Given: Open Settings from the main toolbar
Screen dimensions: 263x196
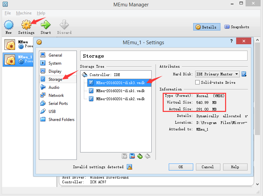Looking at the screenshot, I should (26, 26).
